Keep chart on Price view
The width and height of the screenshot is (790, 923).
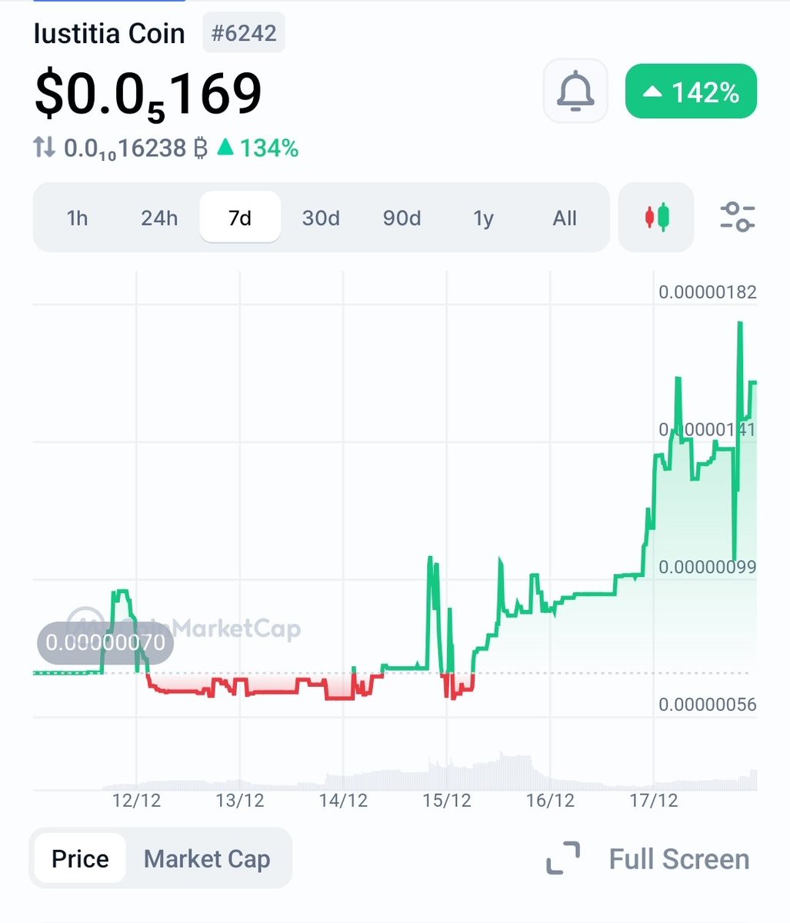point(80,858)
